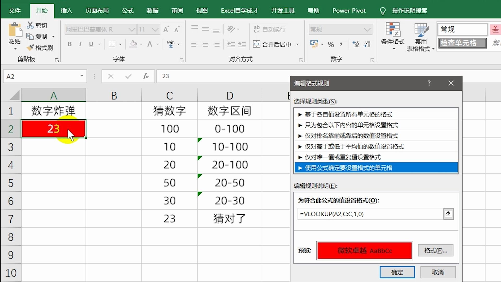Click the Italic formatting icon
Viewport: 501px width, 282px height.
pyautogui.click(x=80, y=44)
